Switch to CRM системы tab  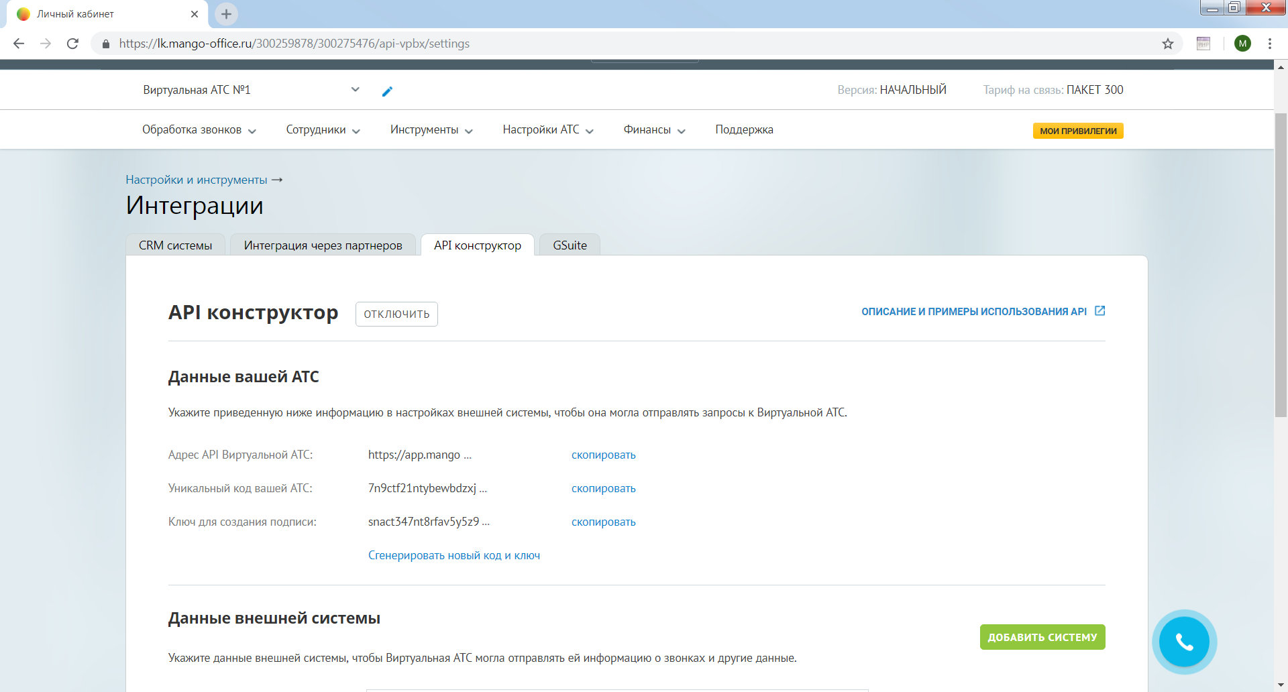coord(175,245)
